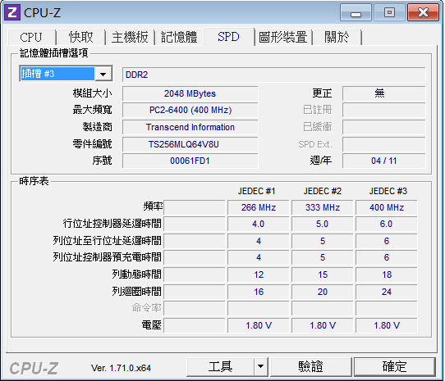Viewport: 445px width, 381px height.
Task: Click the JEDEC #2 voltage 1.80 V
Action: (x=323, y=325)
